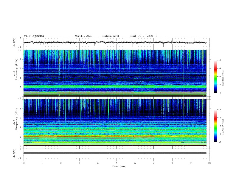This screenshot has height=183, width=236.
Task: Click the red band at ch.2 spectrogram bottom
Action: point(115,146)
